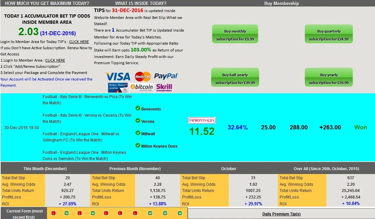
Task: Click the Marathon bookmaker logo
Action: (x=202, y=121)
